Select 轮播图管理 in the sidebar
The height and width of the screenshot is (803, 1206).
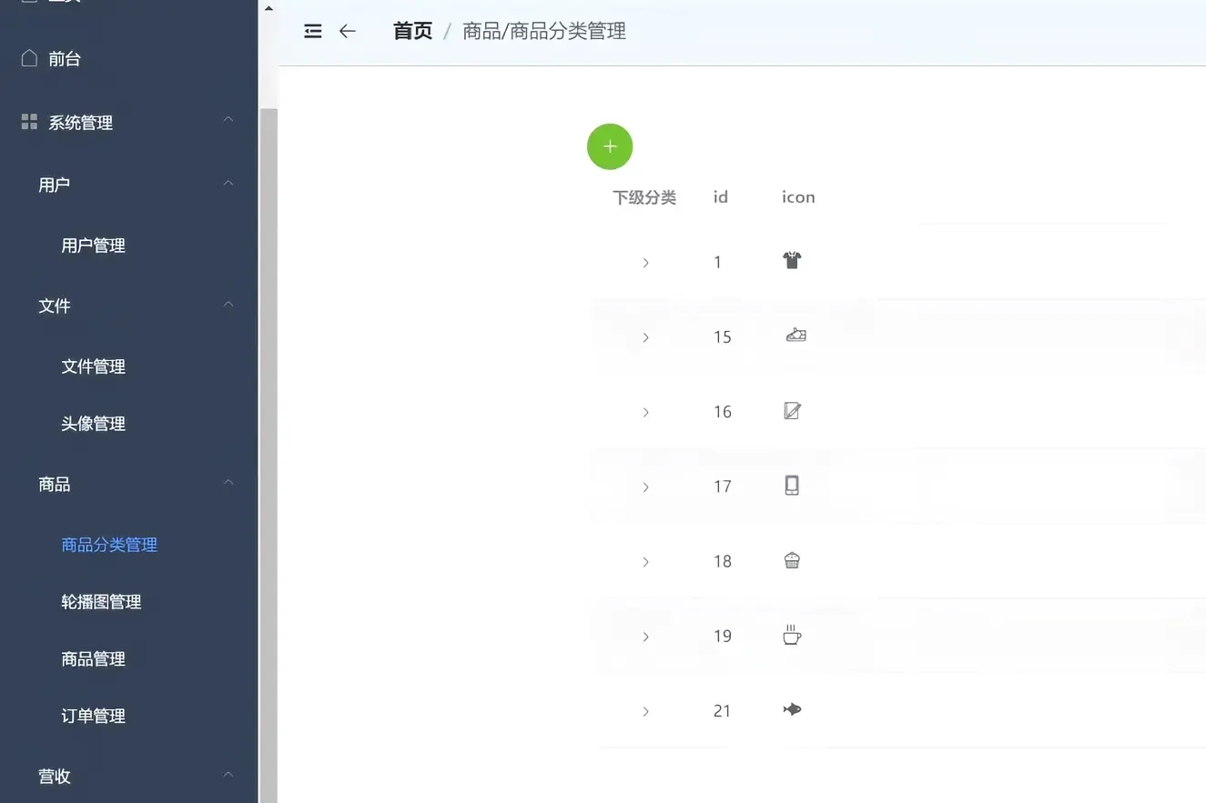101,601
